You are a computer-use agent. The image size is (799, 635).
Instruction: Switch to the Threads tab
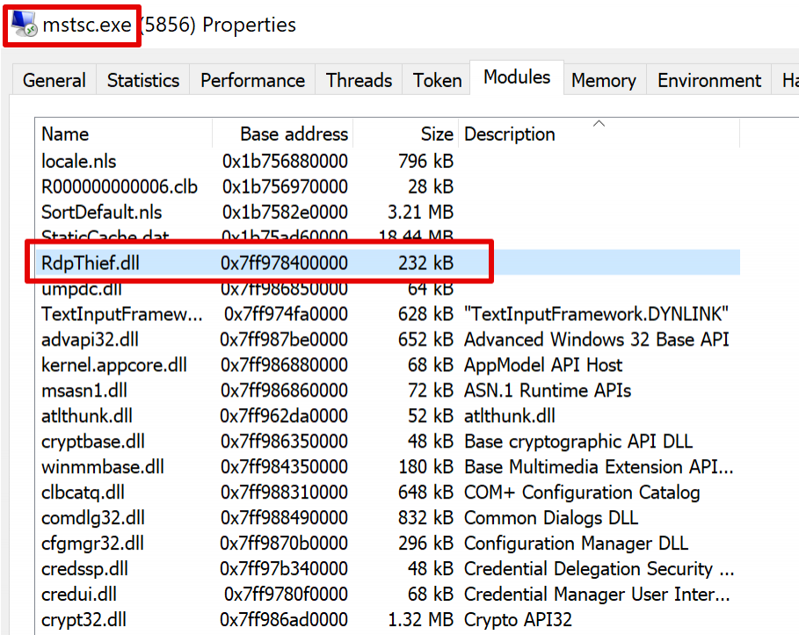pyautogui.click(x=358, y=80)
